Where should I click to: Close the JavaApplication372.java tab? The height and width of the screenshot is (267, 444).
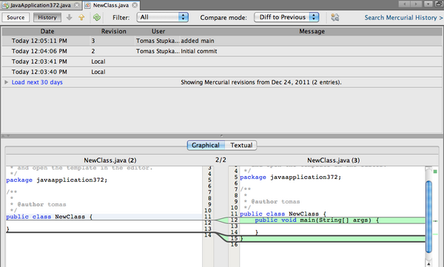(76, 5)
